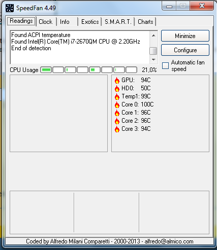Click the 'Coded by Alfredo Milani Comparetti' status bar
Viewport: 217px width, 250px height.
(x=109, y=241)
